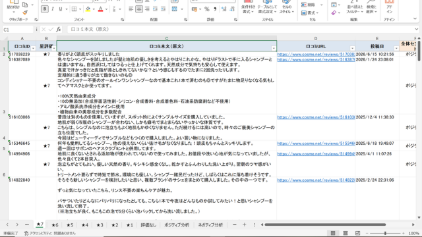This screenshot has width=422, height=237.
Task: Open the underline style dropdown arrow
Action: tap(67, 9)
